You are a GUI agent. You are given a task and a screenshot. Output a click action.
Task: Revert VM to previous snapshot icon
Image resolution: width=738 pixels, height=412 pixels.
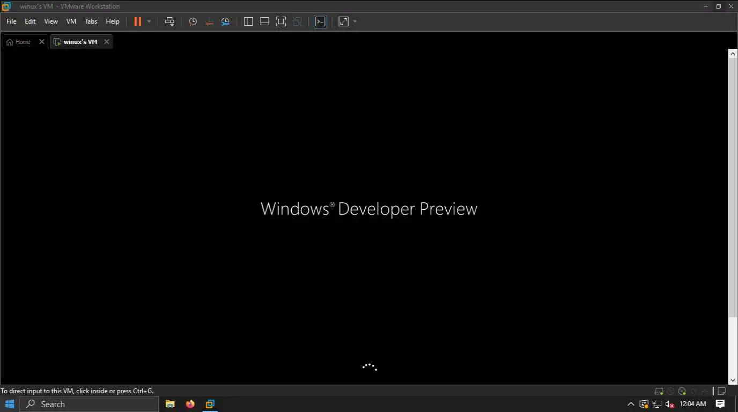click(x=209, y=21)
